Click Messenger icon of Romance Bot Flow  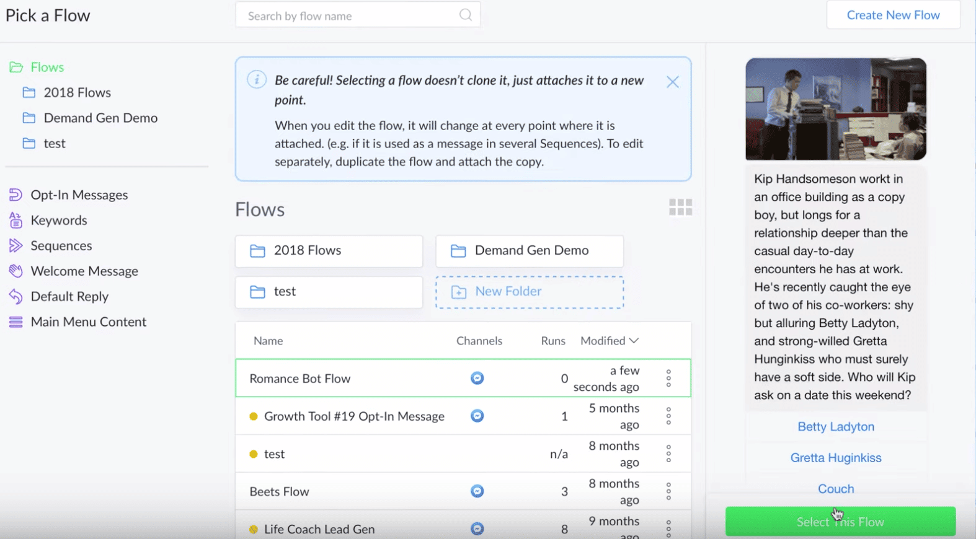(477, 378)
